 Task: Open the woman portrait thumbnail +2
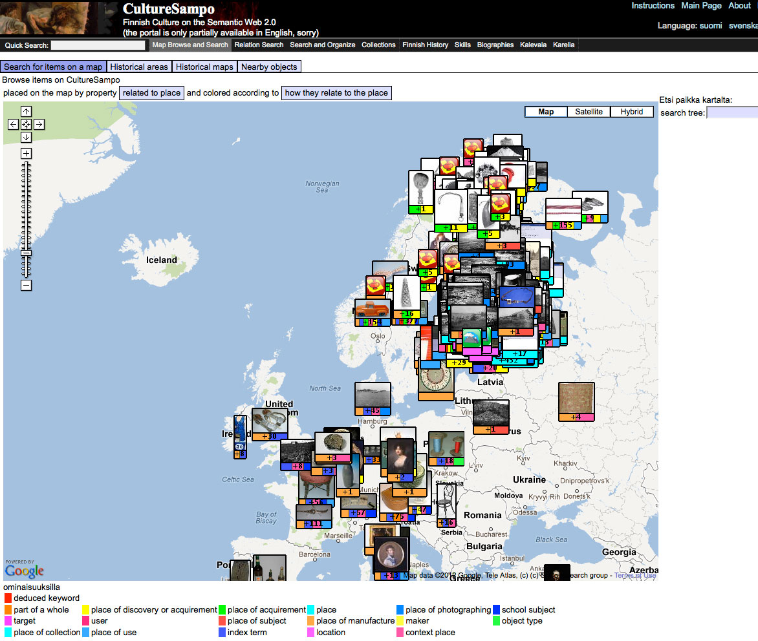400,459
